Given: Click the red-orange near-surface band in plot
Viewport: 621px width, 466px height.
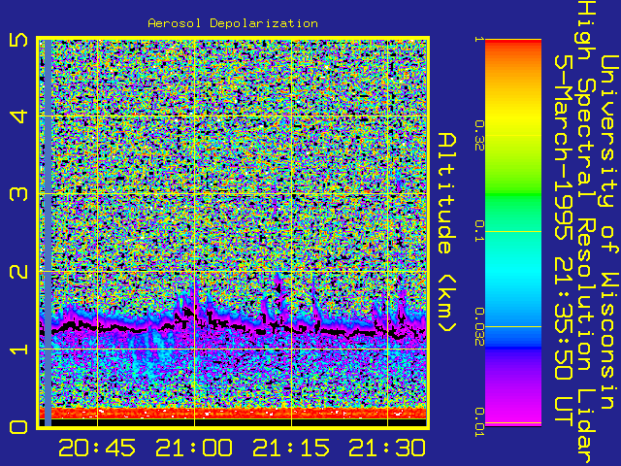Looking at the screenshot, I should (x=233, y=413).
